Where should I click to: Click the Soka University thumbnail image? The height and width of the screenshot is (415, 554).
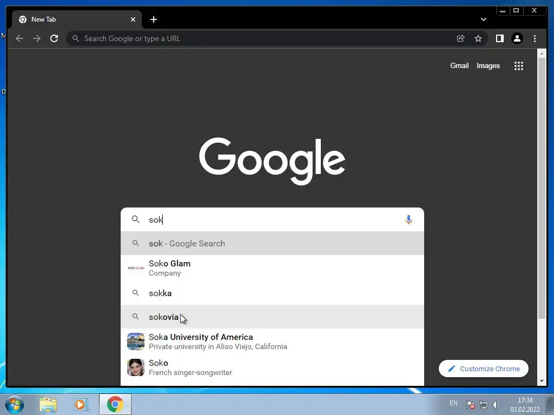[x=136, y=342]
